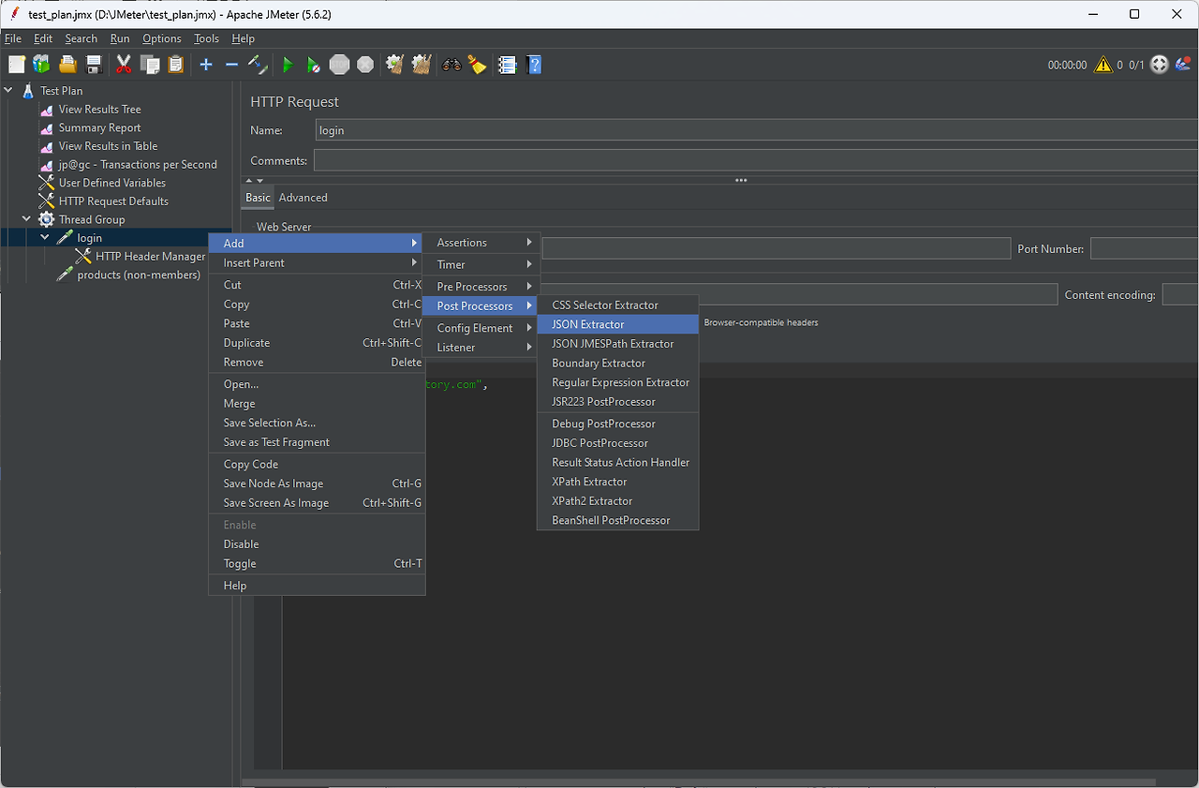1199x788 pixels.
Task: Choose Regular Expression Extractor entry
Action: point(620,382)
